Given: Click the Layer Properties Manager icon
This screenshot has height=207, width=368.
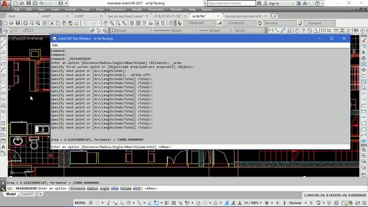Looking at the screenshot, I should [5, 30].
